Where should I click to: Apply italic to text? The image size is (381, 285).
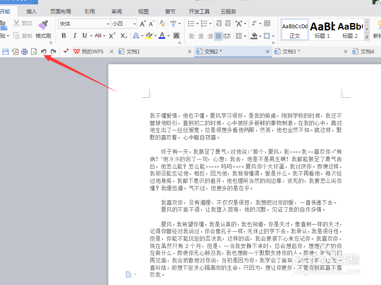click(75, 35)
